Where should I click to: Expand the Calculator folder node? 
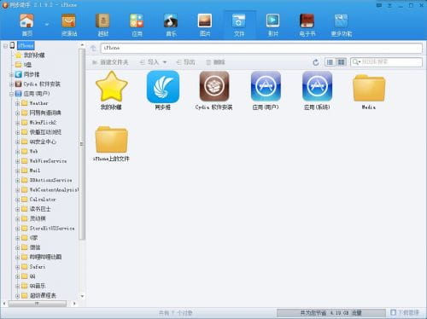(17, 200)
